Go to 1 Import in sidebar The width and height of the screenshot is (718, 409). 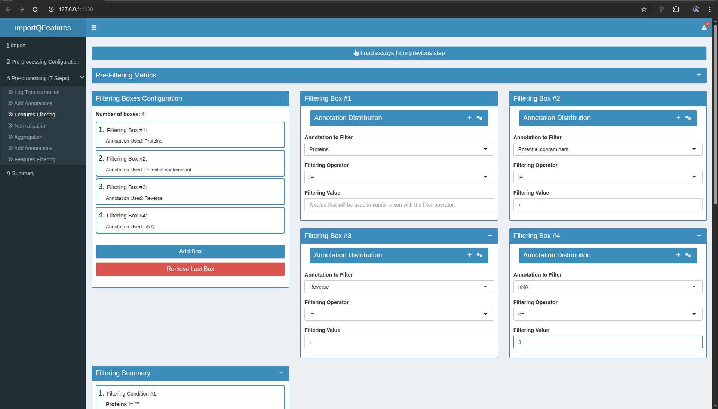[x=43, y=45]
